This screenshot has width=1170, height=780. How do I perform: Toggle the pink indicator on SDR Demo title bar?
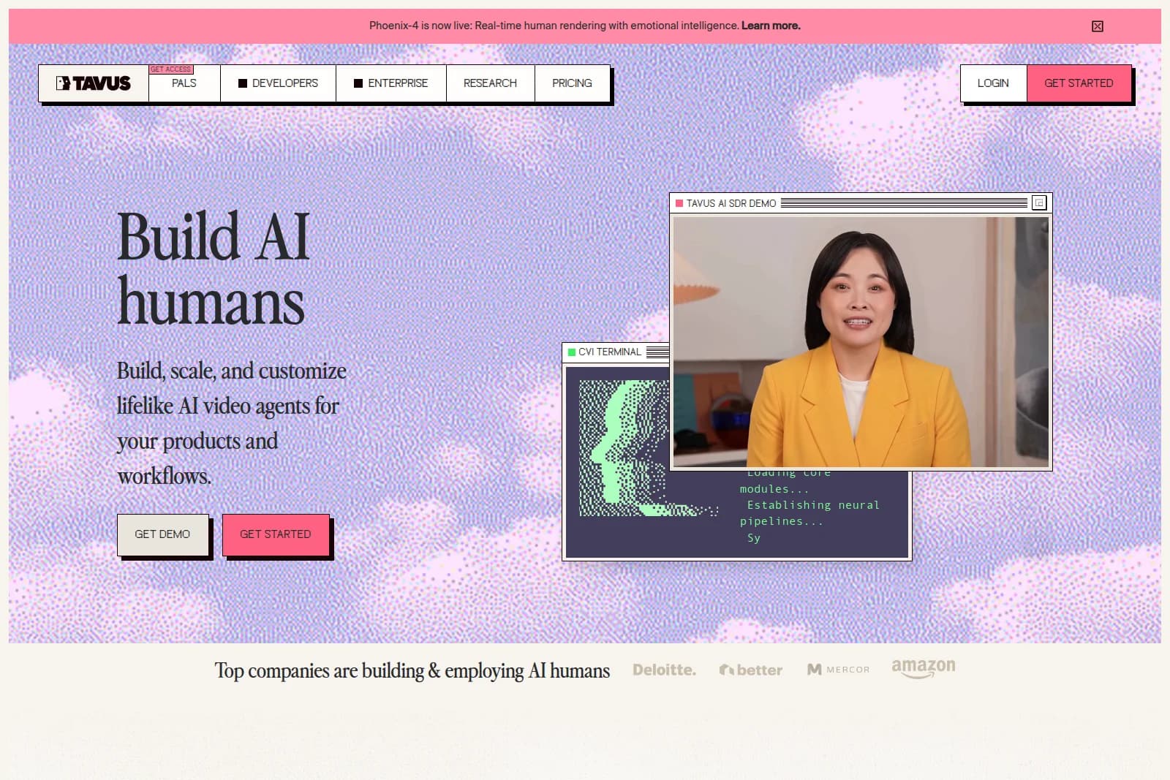coord(679,204)
